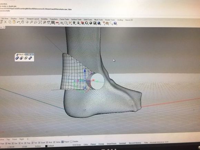Activate the Pan hand tool
The image size is (200, 150).
click(22, 22)
